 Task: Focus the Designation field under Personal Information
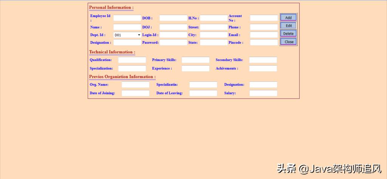point(127,42)
